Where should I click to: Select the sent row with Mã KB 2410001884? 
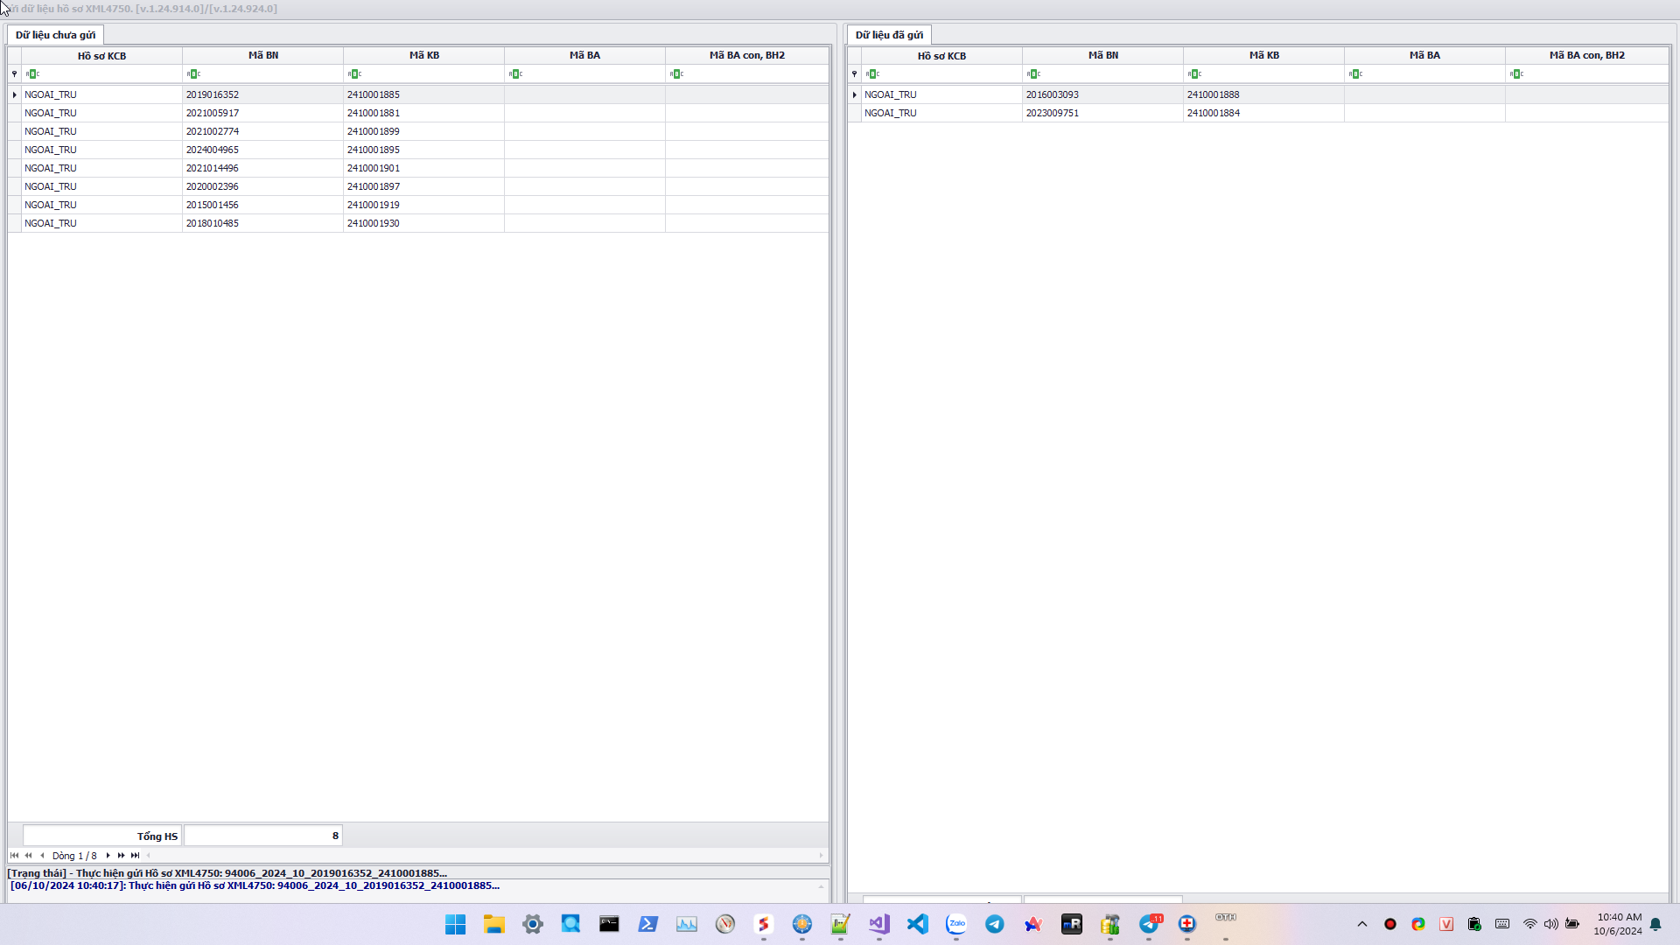coord(1263,113)
